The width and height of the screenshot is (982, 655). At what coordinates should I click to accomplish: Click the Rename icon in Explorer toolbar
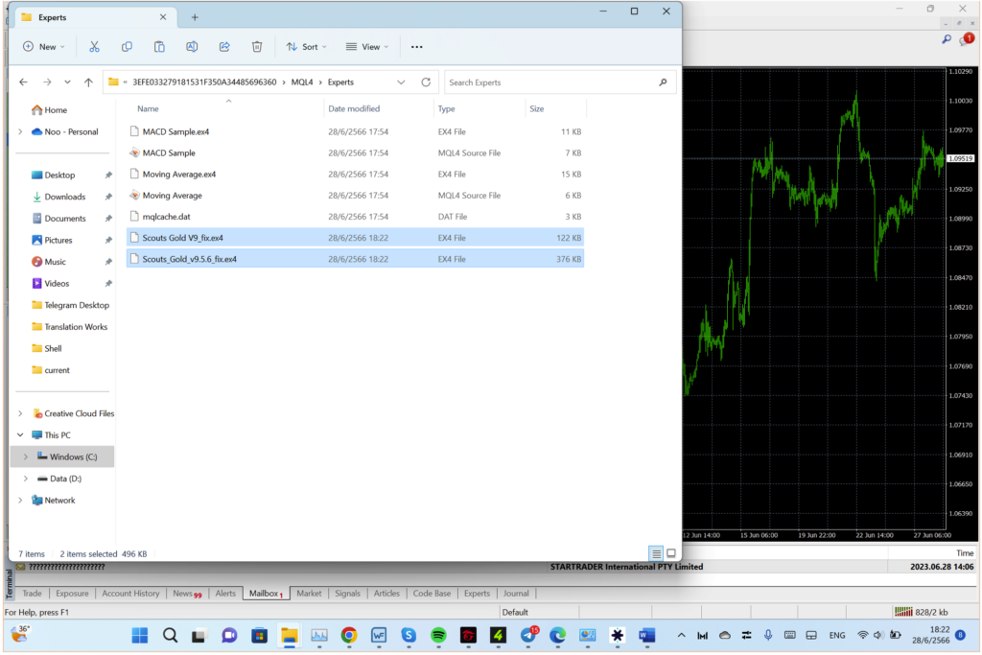click(x=192, y=47)
